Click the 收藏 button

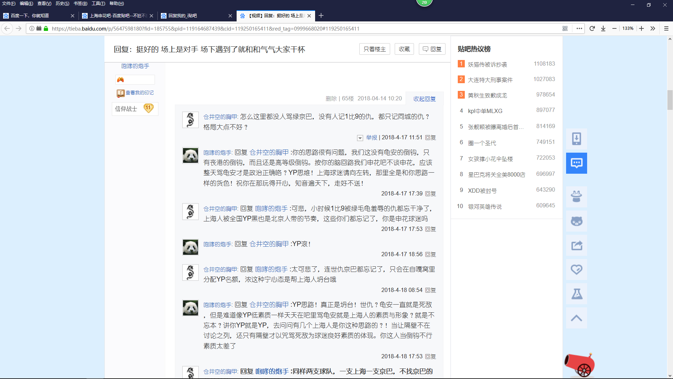pyautogui.click(x=404, y=49)
